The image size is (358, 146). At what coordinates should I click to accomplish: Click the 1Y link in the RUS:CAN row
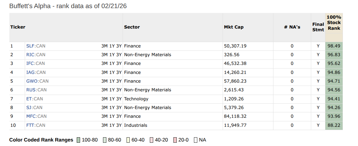(x=112, y=90)
